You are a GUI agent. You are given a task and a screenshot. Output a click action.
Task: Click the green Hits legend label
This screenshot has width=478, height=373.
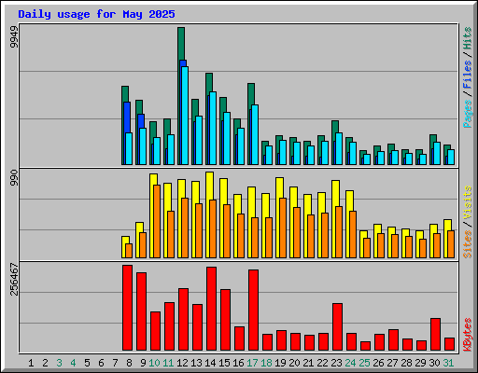[x=468, y=38]
